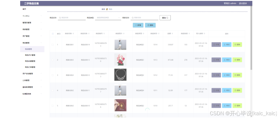Click the 查询 search button
This screenshot has height=118, width=278.
click(x=165, y=18)
